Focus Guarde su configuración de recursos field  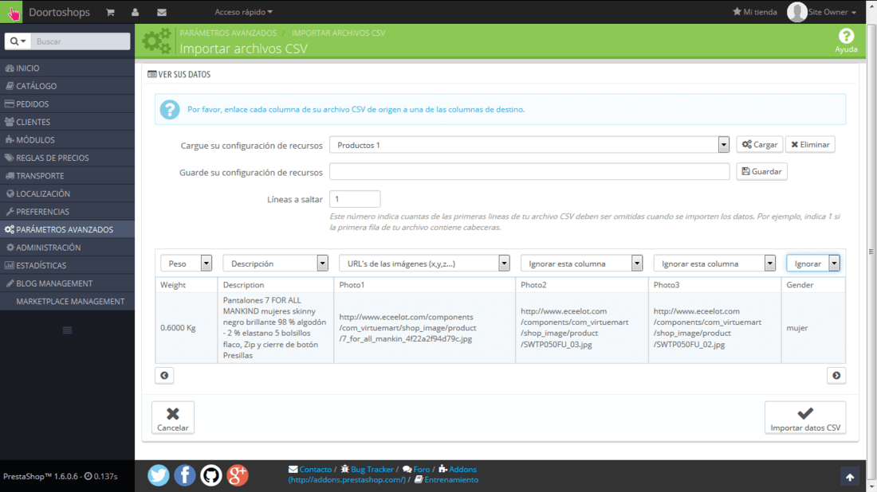click(x=529, y=171)
